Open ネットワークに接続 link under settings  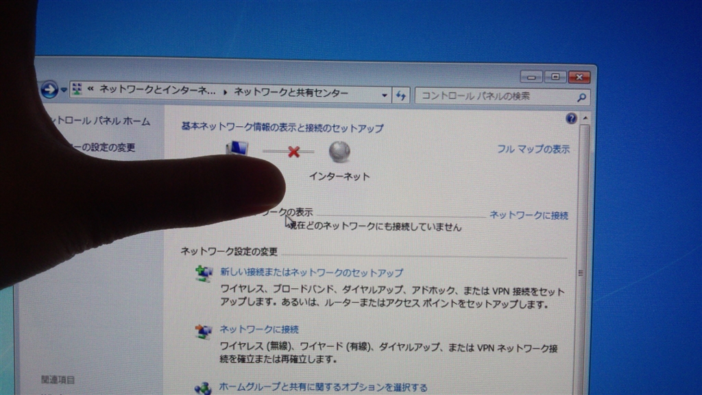258,330
